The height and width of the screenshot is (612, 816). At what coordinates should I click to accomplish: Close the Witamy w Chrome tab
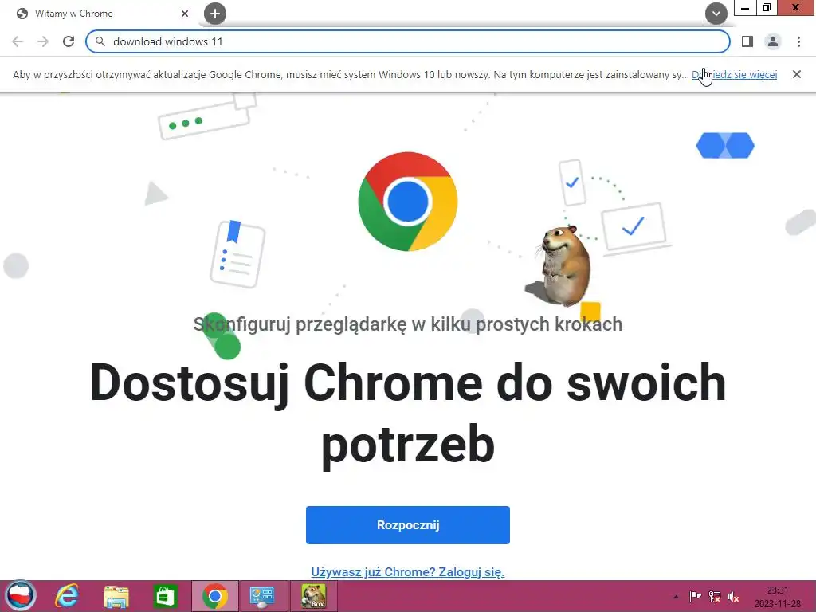click(185, 14)
